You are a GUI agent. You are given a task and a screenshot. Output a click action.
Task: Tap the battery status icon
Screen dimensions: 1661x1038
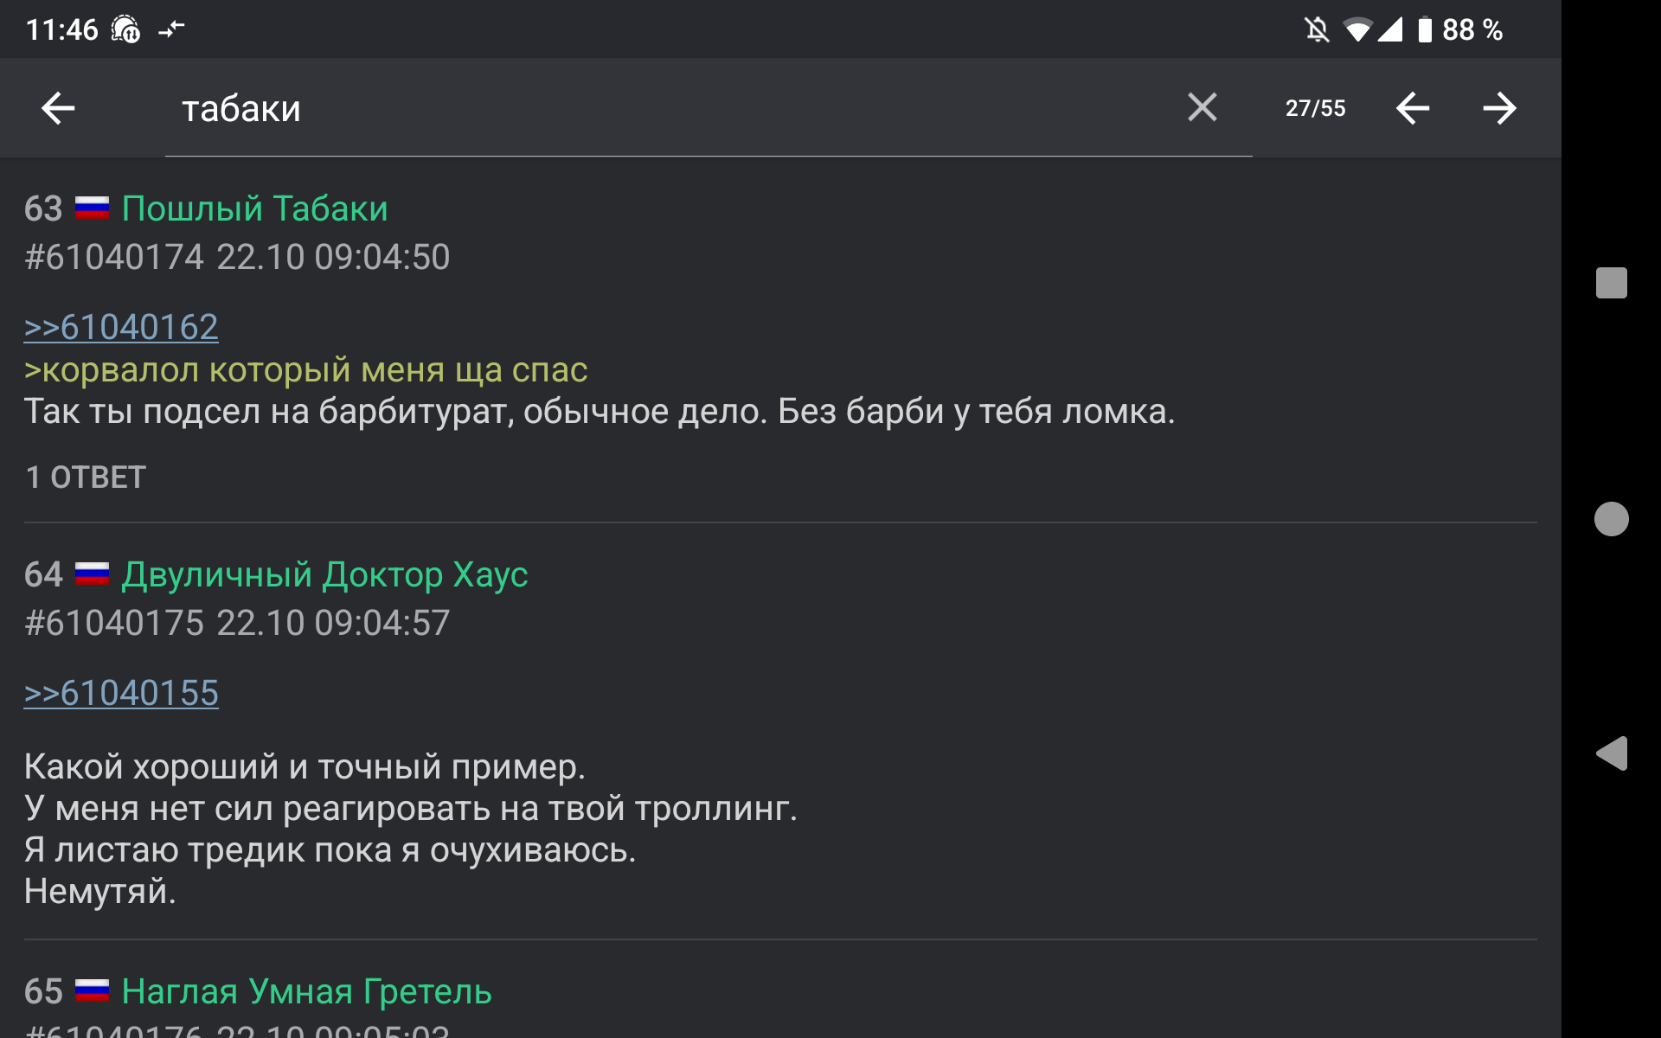click(x=1424, y=30)
